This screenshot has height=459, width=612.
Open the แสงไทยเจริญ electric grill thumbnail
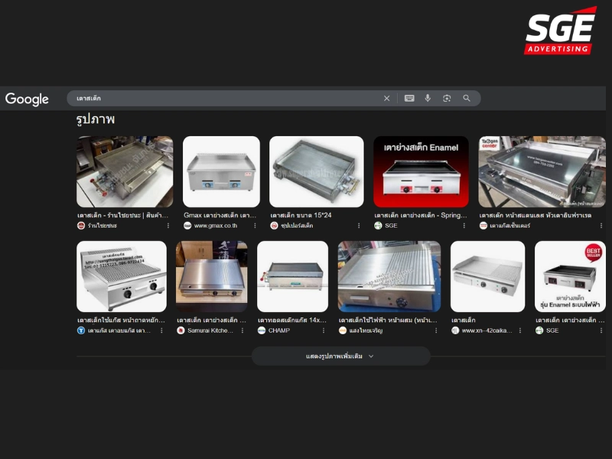389,276
